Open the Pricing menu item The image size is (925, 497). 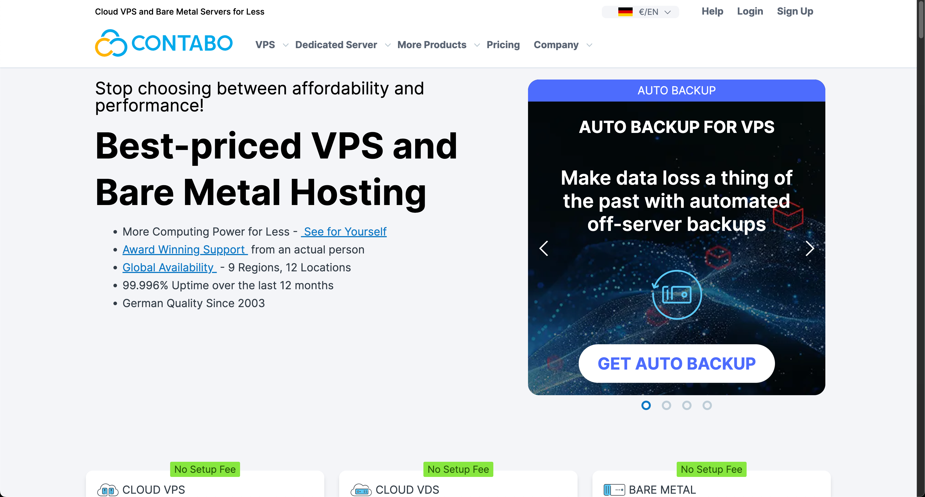[503, 45]
